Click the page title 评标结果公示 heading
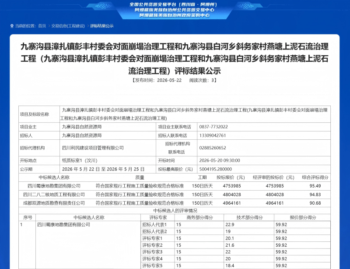The image size is (350, 269). (x=175, y=59)
